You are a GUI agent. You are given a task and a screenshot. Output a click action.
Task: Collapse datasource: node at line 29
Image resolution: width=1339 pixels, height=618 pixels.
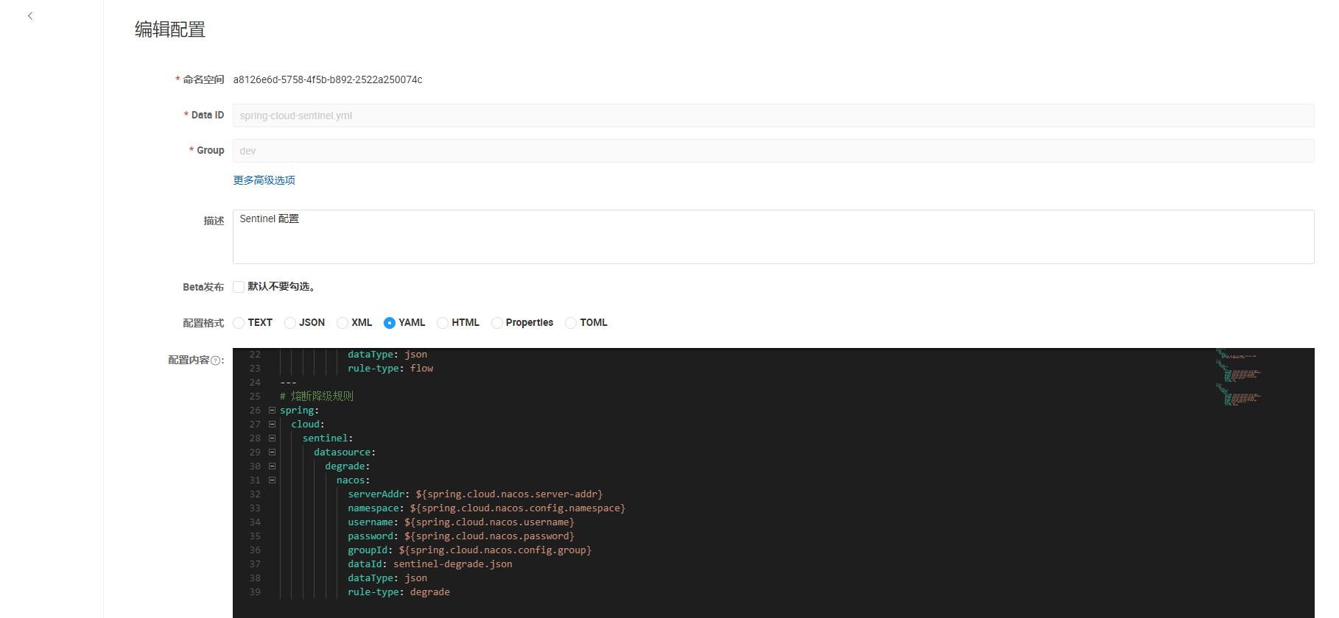(x=272, y=452)
